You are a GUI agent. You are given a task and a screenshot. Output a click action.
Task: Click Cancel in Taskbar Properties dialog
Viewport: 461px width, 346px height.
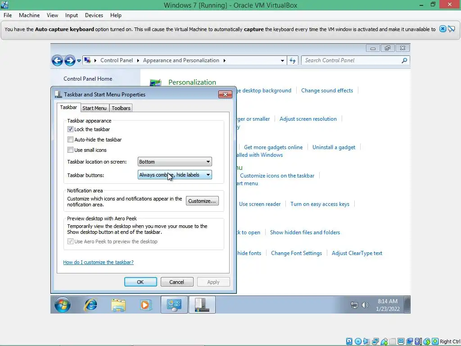(x=176, y=282)
